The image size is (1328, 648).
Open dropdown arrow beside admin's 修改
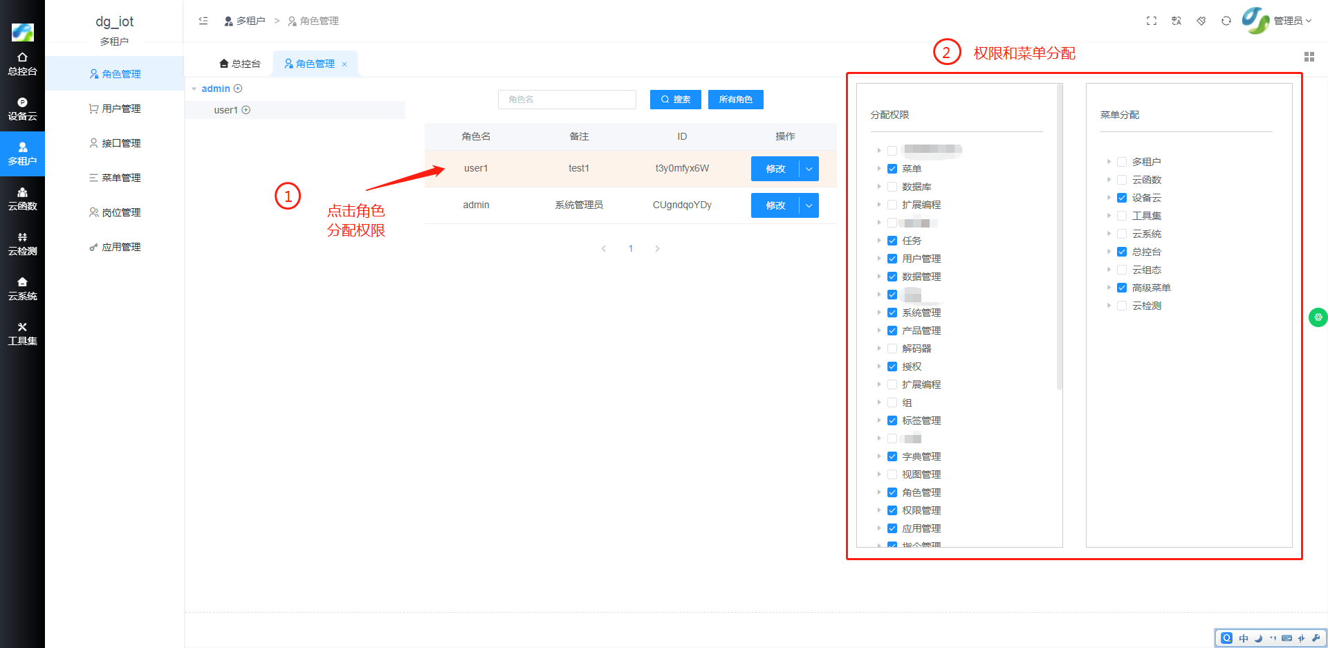coord(809,205)
